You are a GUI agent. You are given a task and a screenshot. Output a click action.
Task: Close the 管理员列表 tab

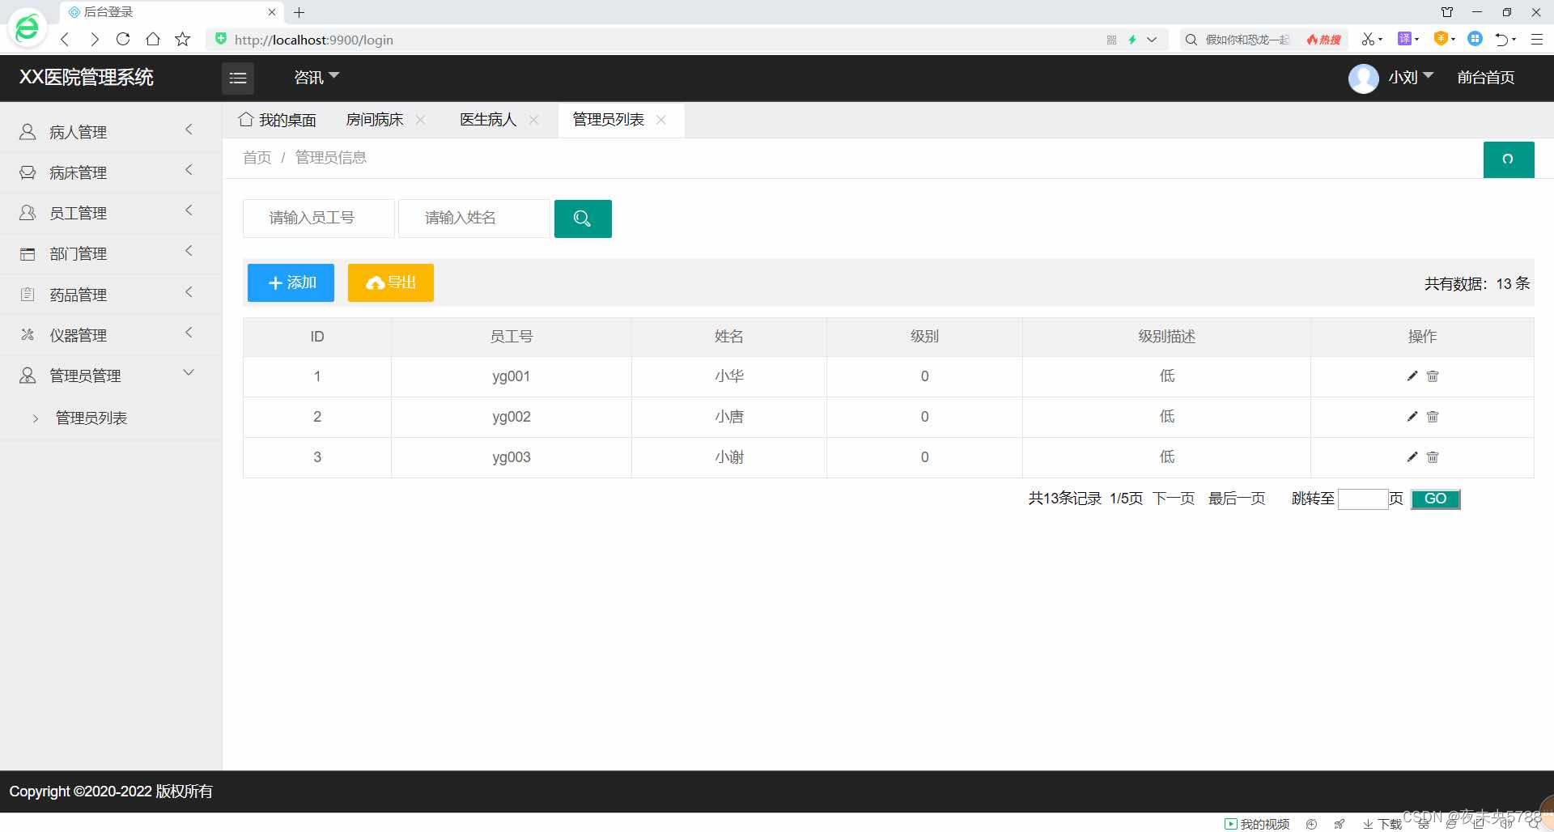[x=661, y=120]
